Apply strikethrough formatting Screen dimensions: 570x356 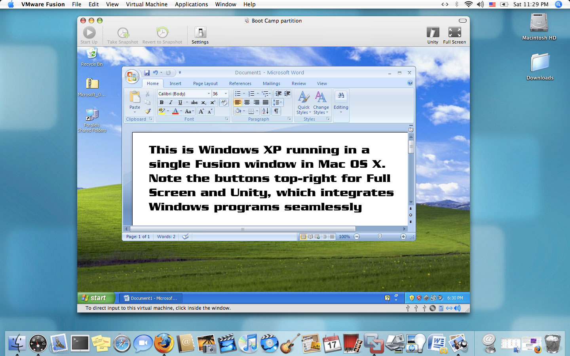194,102
